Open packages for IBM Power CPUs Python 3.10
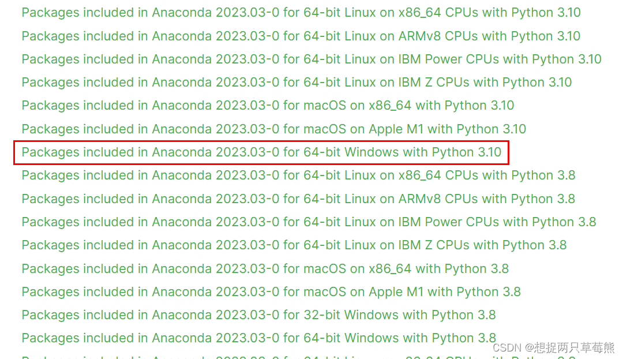This screenshot has width=623, height=359. pos(310,59)
